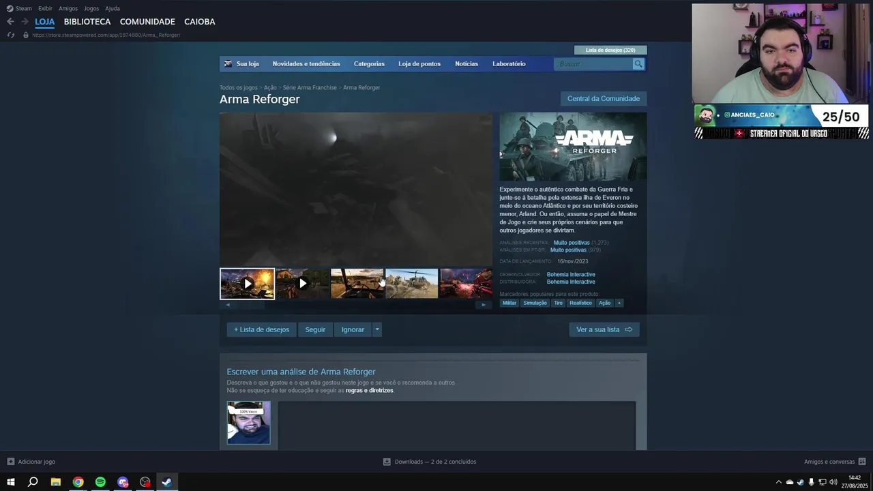Viewport: 873px width, 491px height.
Task: Open Downloads status in the bottom bar
Action: pos(430,462)
